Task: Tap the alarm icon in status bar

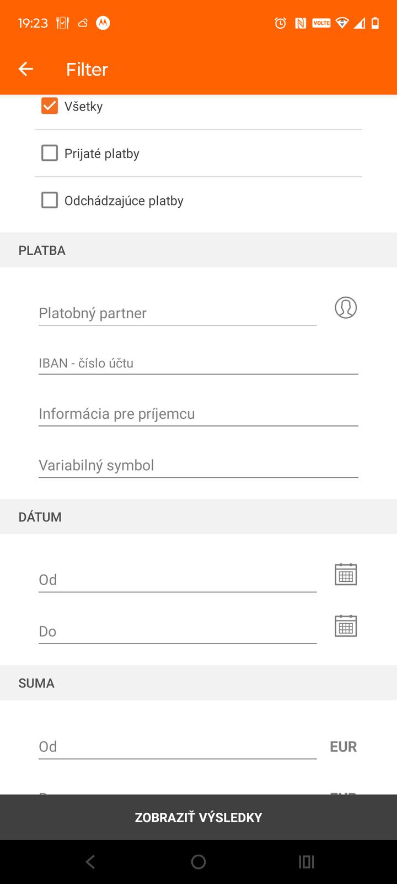Action: 281,23
